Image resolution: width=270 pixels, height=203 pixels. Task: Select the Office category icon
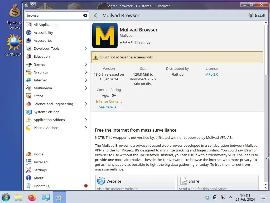tap(29, 96)
